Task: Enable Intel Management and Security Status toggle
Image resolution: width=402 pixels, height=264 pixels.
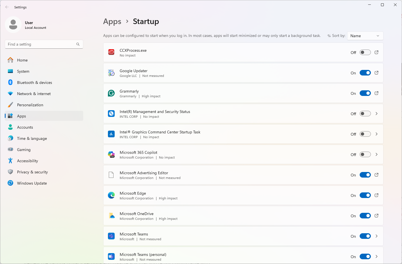Action: coord(365,114)
